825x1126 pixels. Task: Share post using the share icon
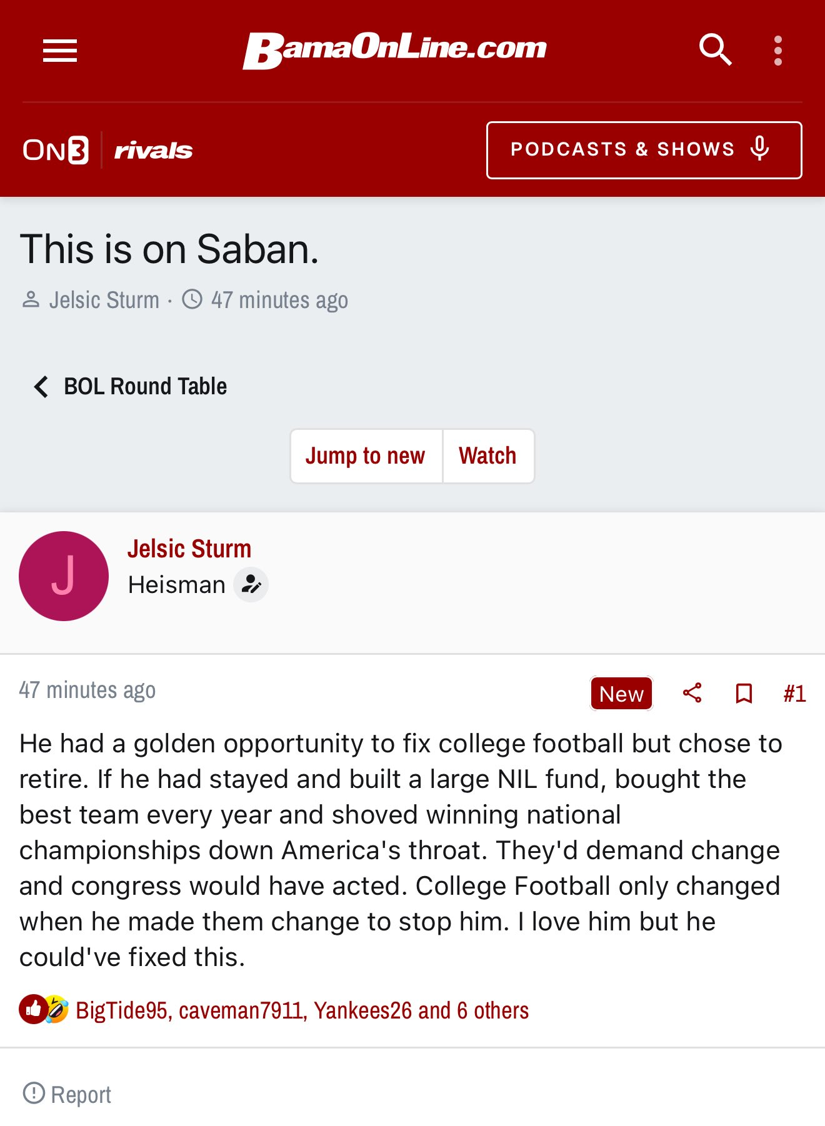(692, 693)
